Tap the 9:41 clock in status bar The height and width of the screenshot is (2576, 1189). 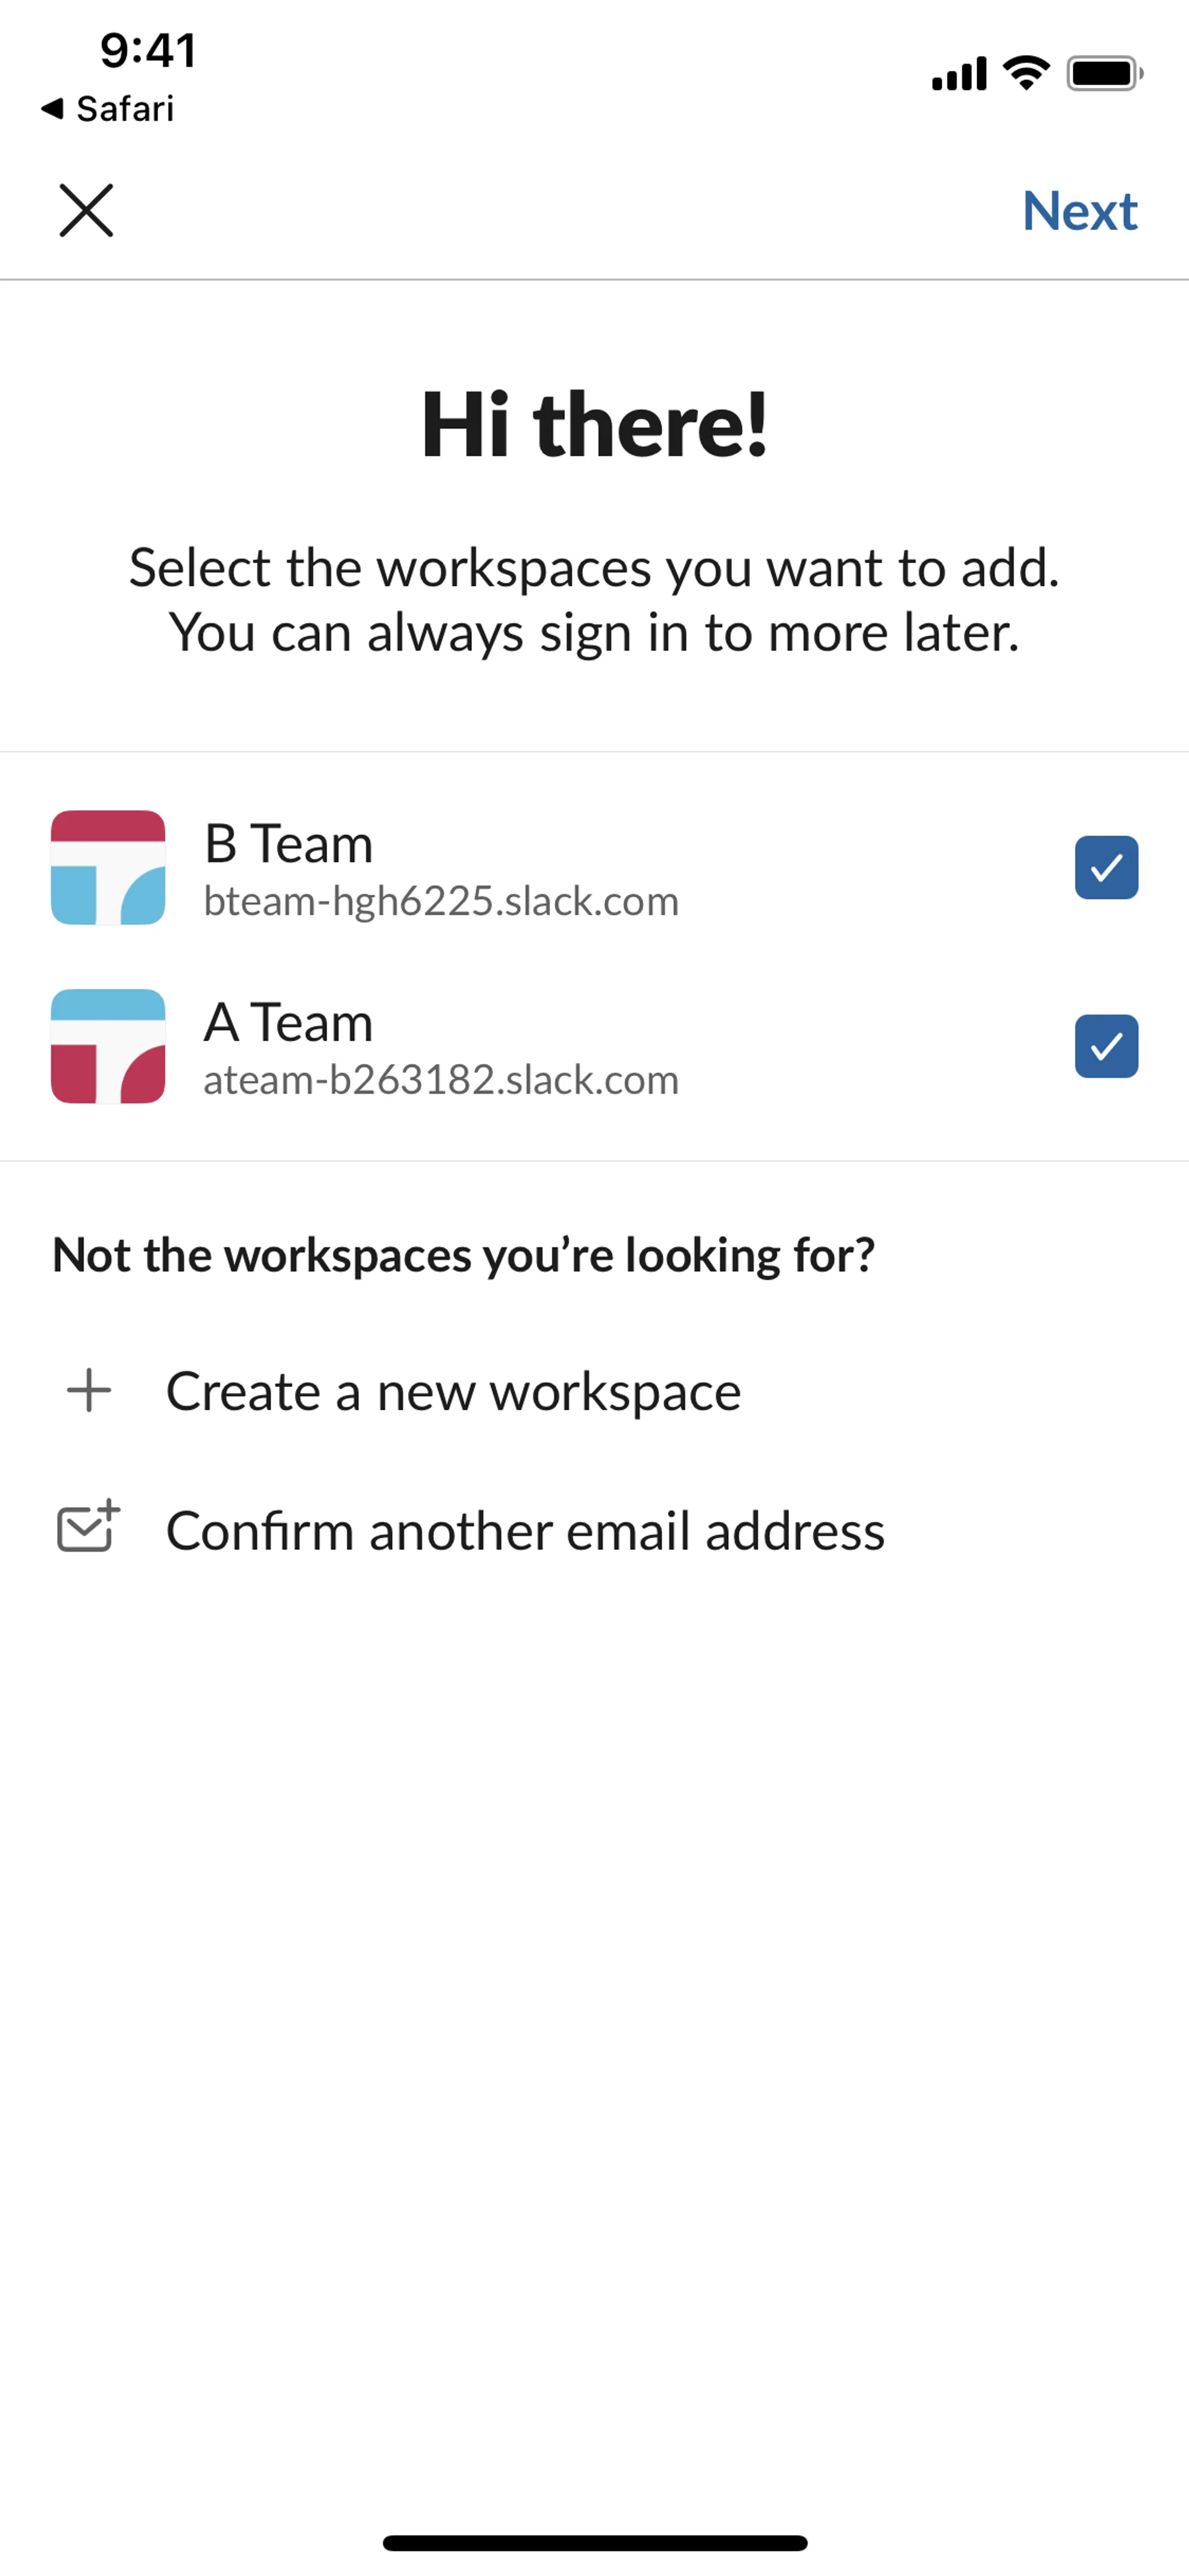click(x=148, y=50)
